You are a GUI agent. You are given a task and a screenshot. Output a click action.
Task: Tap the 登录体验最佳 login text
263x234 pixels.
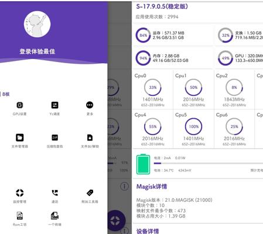pos(37,51)
